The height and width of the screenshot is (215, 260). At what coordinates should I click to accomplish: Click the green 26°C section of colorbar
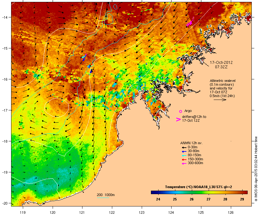point(192,192)
